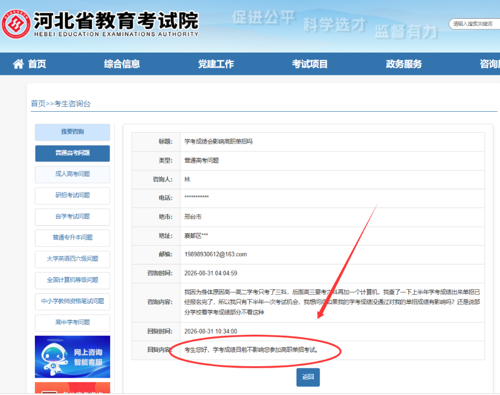Viewport: 500px width, 395px height.
Task: Select the 研招考试问题 category
Action: (x=72, y=196)
